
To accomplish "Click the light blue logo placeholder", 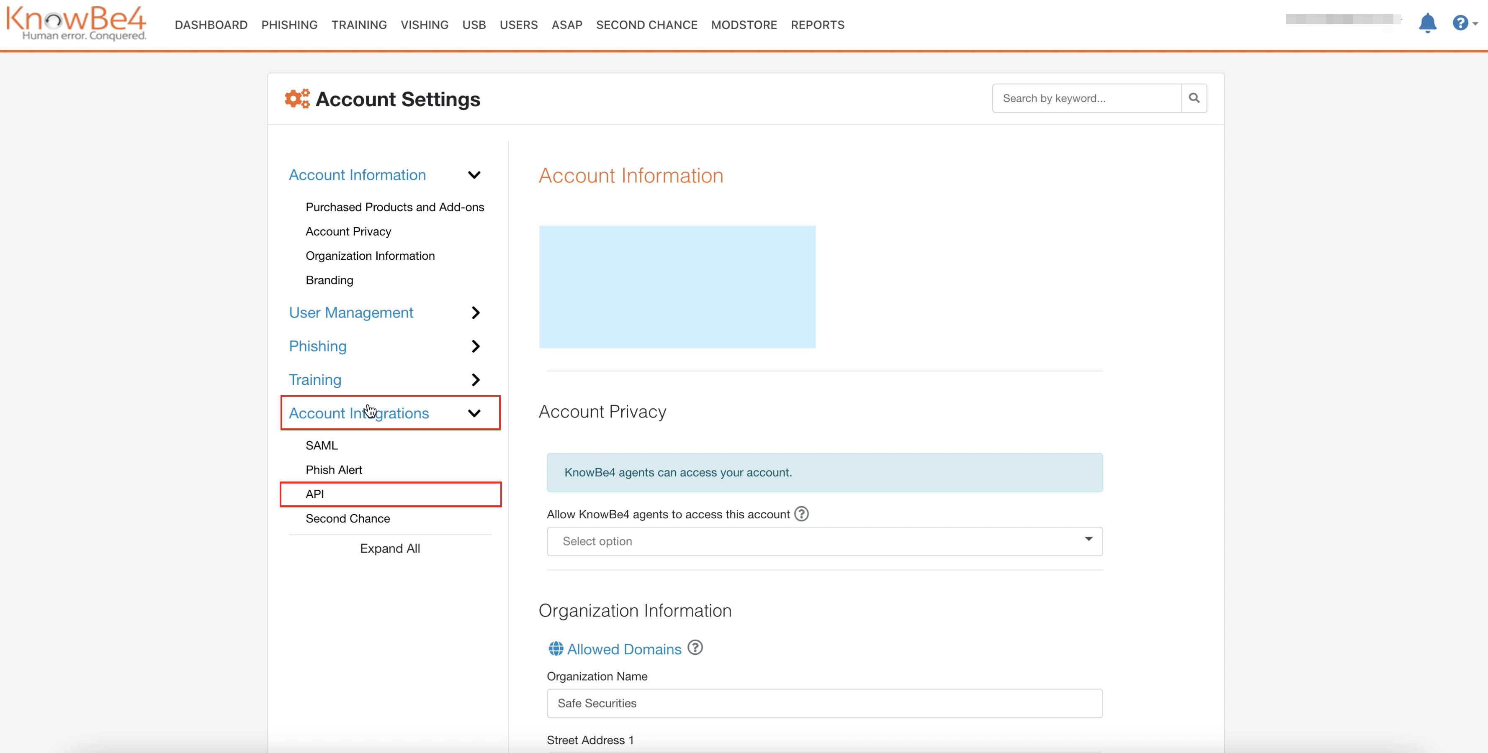I will click(677, 287).
